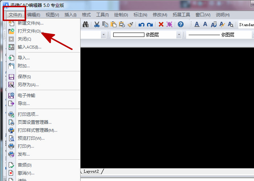
Task: Open the dropdown left of the color box
Action: (x=103, y=35)
